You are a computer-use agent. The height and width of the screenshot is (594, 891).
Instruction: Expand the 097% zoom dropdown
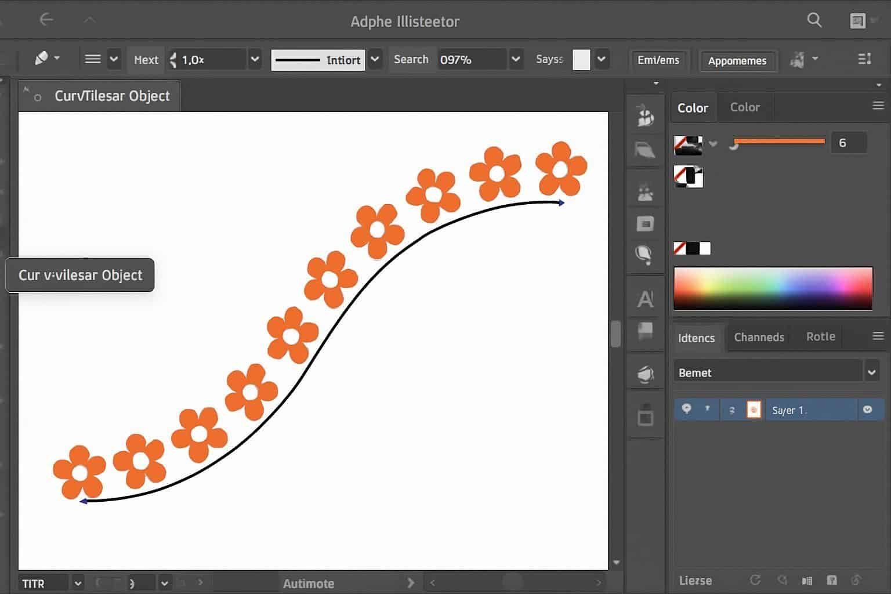[516, 59]
